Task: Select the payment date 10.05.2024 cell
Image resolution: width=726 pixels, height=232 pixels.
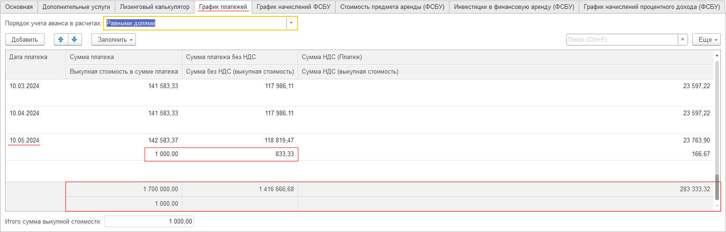Action: click(x=25, y=140)
